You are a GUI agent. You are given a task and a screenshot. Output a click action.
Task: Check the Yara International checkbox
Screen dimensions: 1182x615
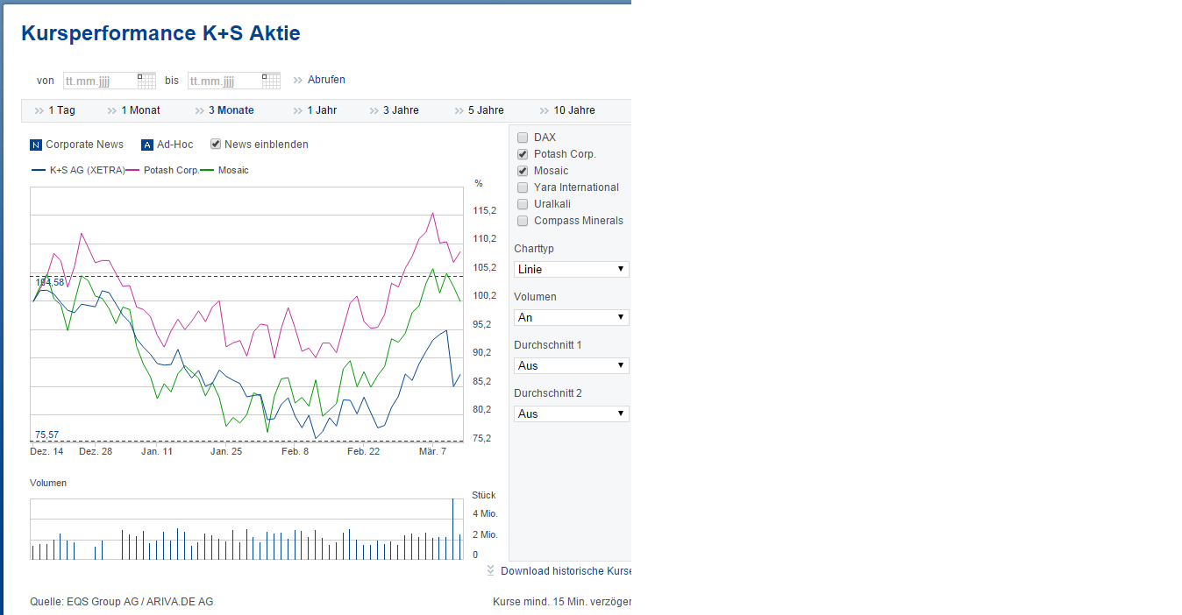tap(523, 187)
